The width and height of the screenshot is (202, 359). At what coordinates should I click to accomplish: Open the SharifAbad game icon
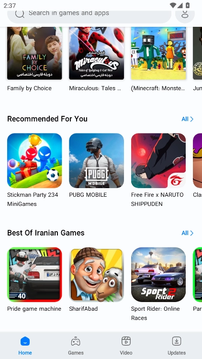[96, 275]
